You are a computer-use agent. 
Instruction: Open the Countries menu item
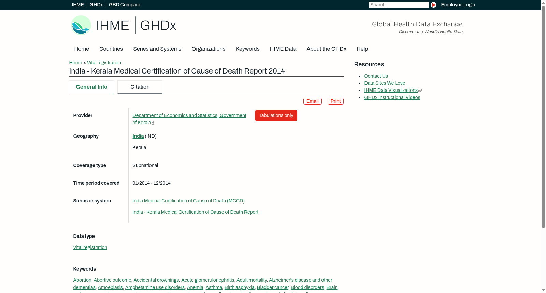111,49
